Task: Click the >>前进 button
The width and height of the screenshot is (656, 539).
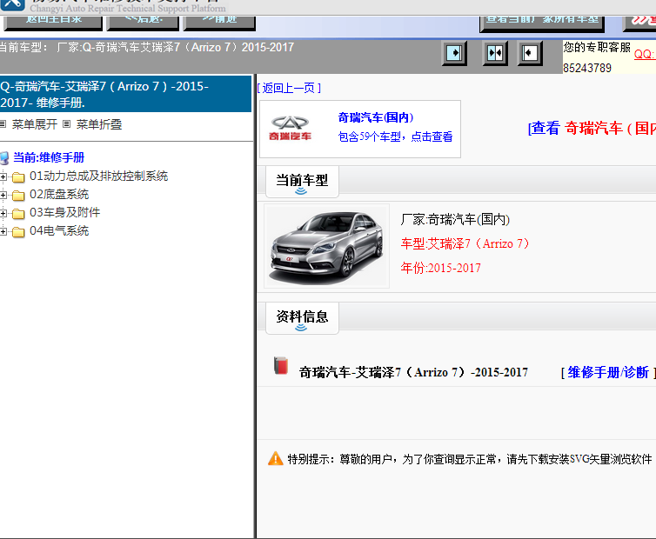Action: [x=219, y=23]
